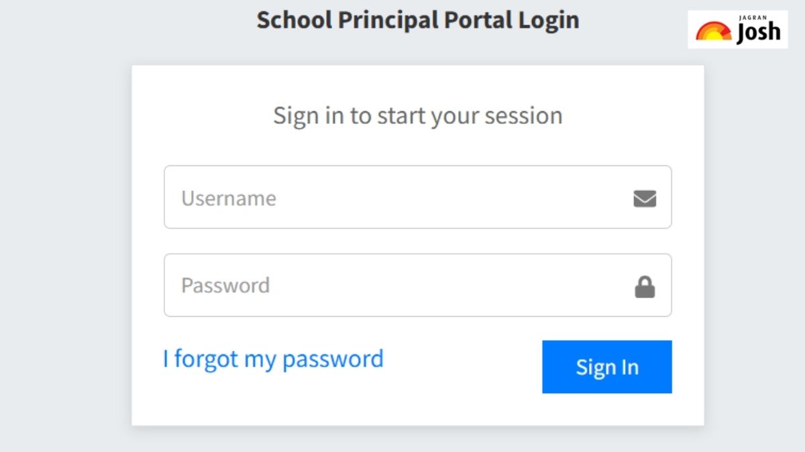Click the word "School" in the page heading
The height and width of the screenshot is (452, 805).
[294, 20]
